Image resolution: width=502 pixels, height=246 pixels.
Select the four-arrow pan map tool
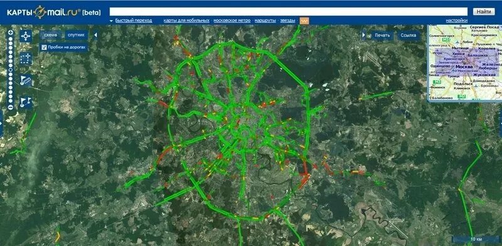(x=26, y=36)
